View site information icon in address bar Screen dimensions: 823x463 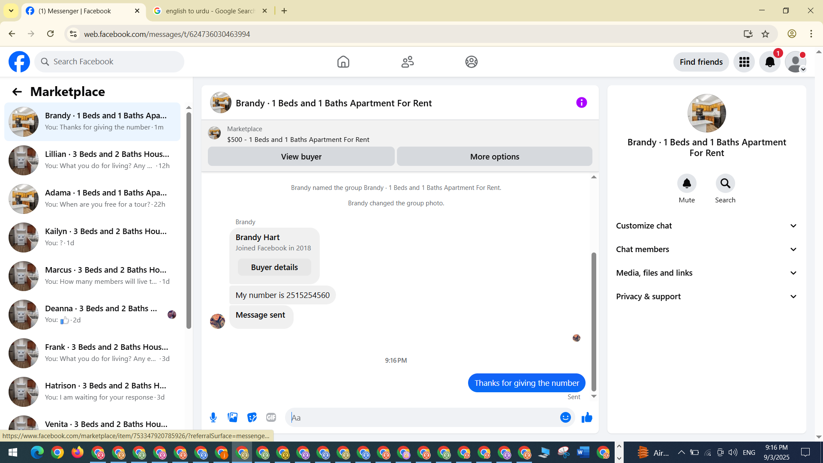pyautogui.click(x=73, y=34)
